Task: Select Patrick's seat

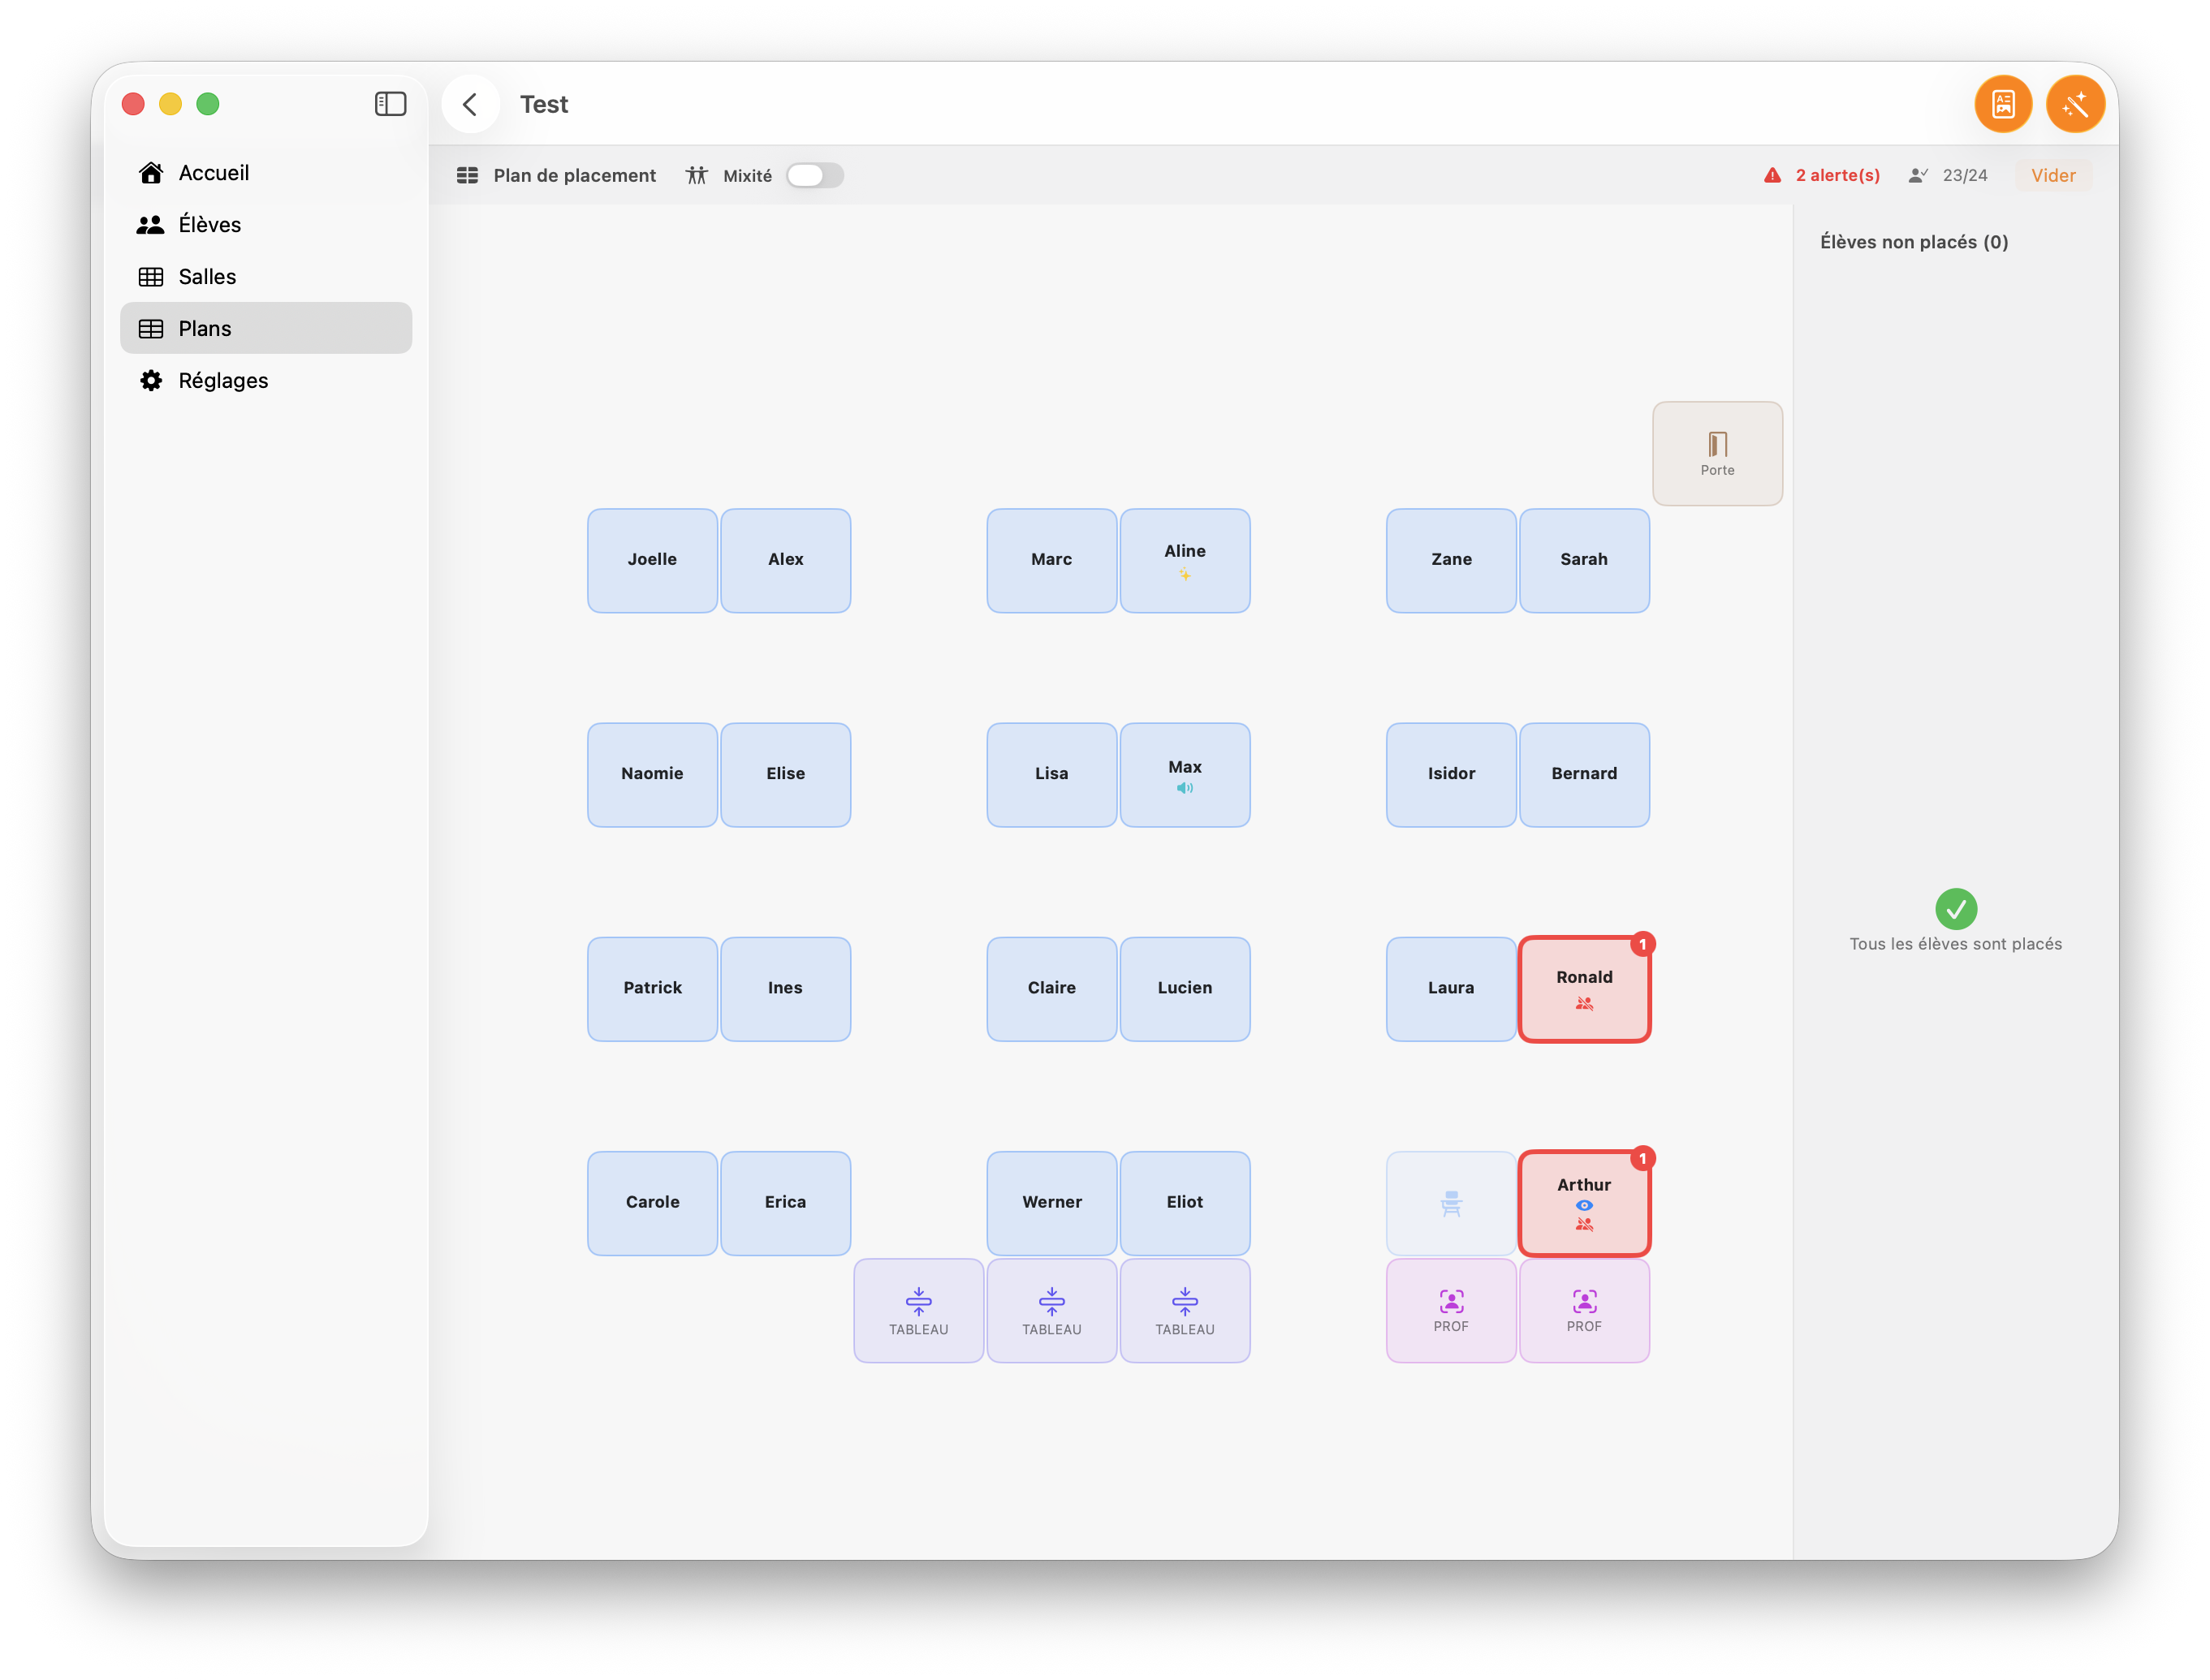Action: coord(652,989)
